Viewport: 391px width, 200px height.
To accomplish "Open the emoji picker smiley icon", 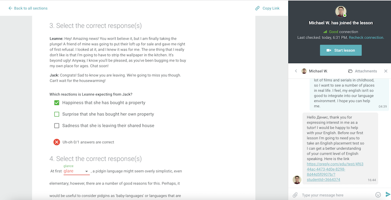I will click(378, 195).
